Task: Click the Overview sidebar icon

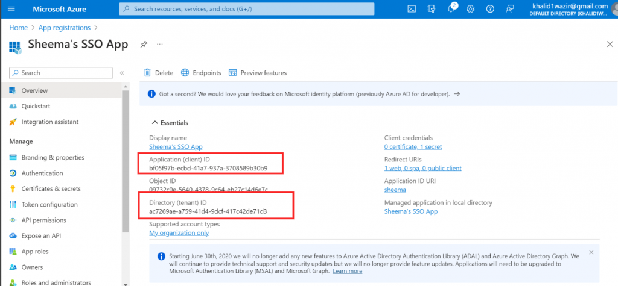Action: coord(13,90)
